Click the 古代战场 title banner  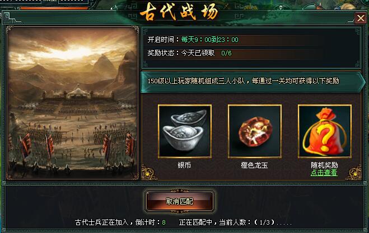pyautogui.click(x=179, y=12)
